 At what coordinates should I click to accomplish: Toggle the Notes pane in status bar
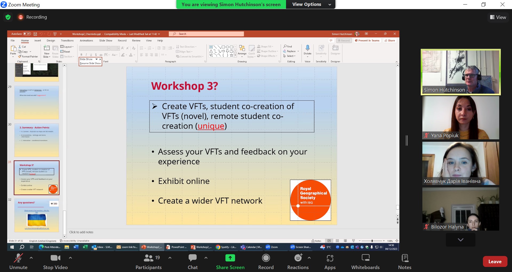(x=316, y=241)
